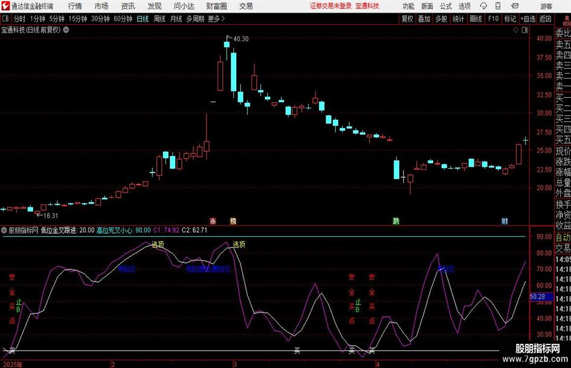This screenshot has width=571, height=368.
Task: Click the 游客 guest account label
Action: (x=546, y=6)
